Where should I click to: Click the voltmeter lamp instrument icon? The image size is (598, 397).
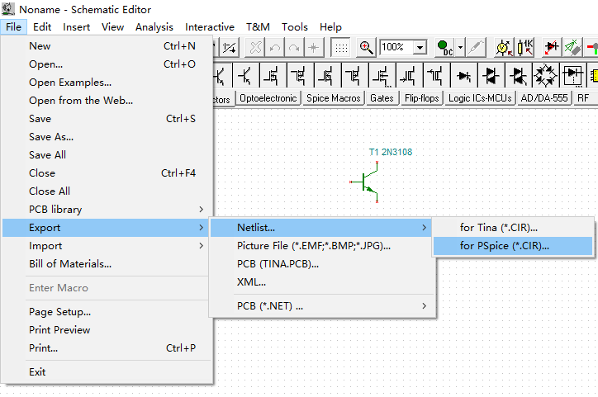[x=504, y=48]
